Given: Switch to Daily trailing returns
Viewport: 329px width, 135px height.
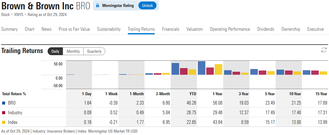Looking at the screenshot, I should pyautogui.click(x=55, y=51).
